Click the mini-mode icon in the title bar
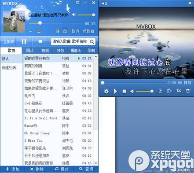Viewport: 194px width, 173px height. click(x=77, y=3)
